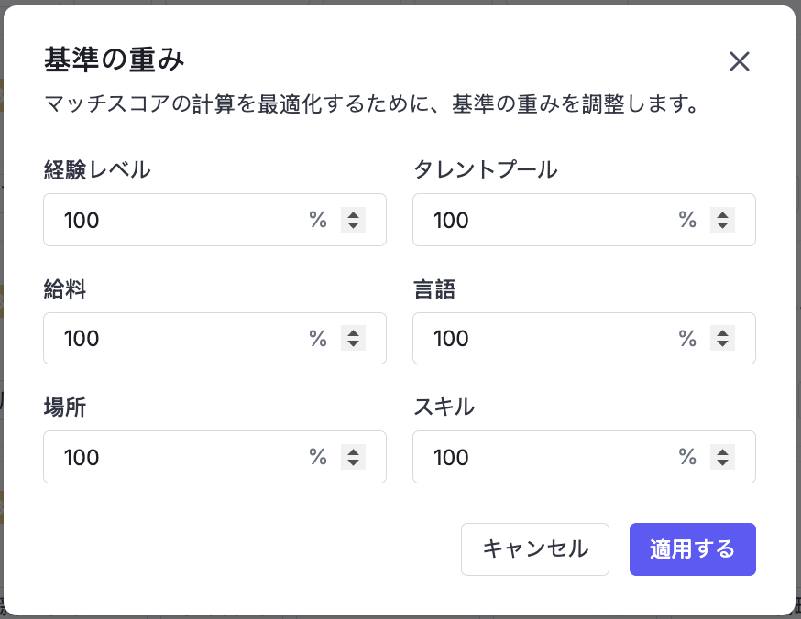
Task: Lower the 言語 weight with down arrow
Action: point(722,344)
